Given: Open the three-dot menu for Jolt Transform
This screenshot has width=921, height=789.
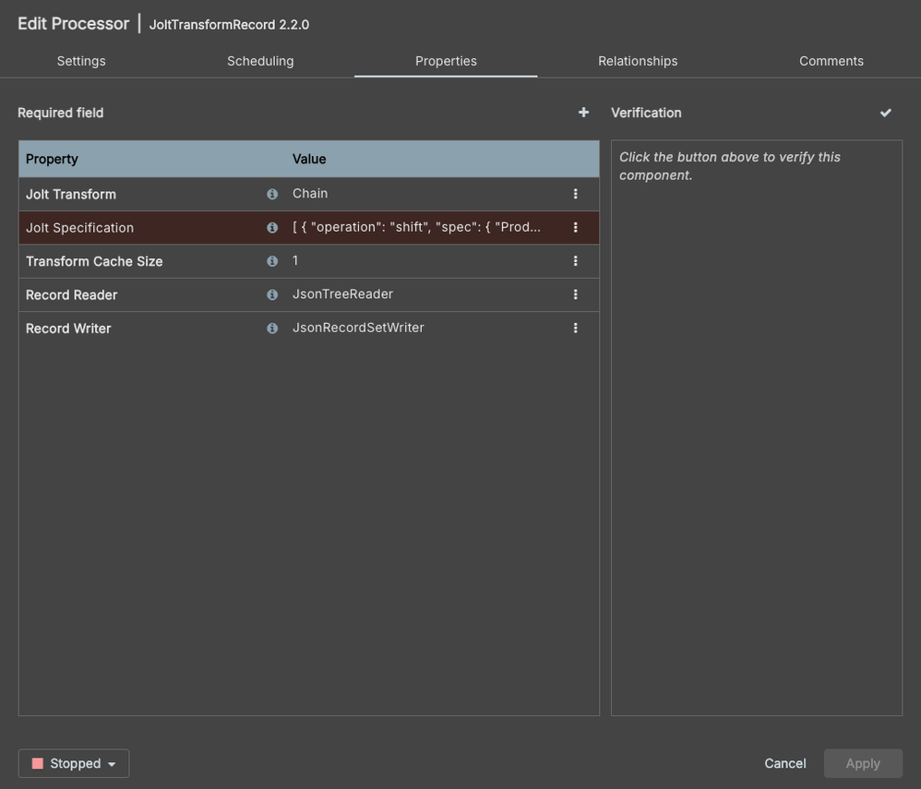Looking at the screenshot, I should (575, 194).
